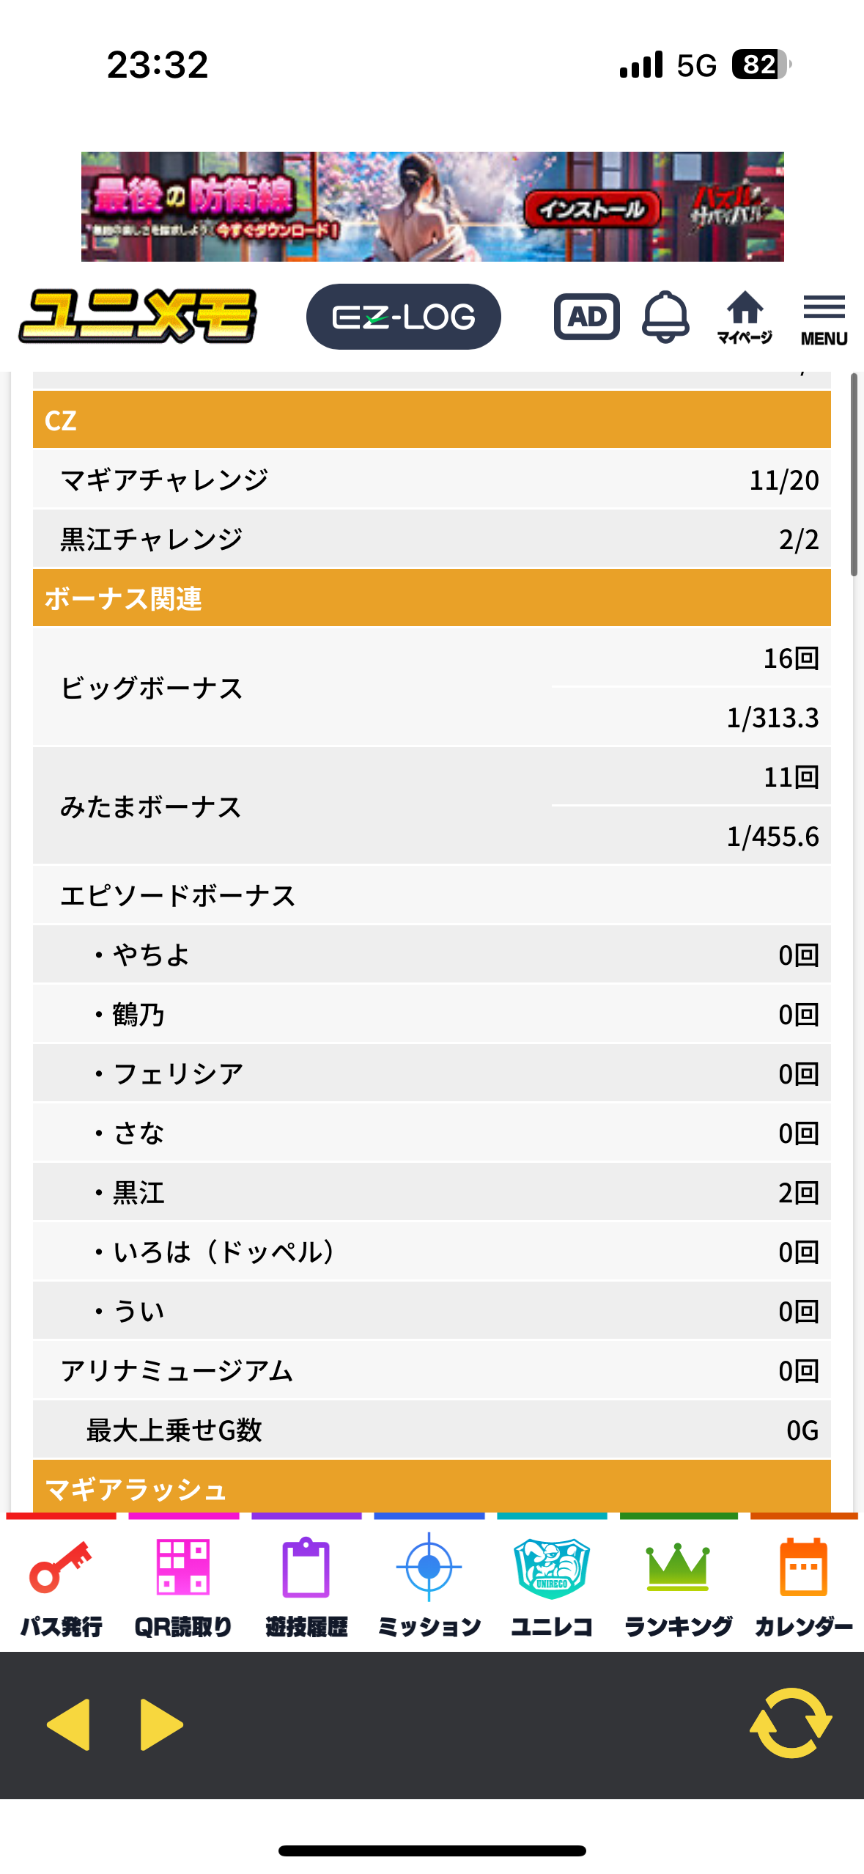Go back with yellow left arrow
864x1874 pixels.
pyautogui.click(x=68, y=1724)
